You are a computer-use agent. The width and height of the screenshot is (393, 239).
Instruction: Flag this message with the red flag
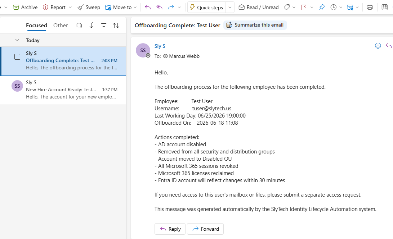tap(303, 7)
